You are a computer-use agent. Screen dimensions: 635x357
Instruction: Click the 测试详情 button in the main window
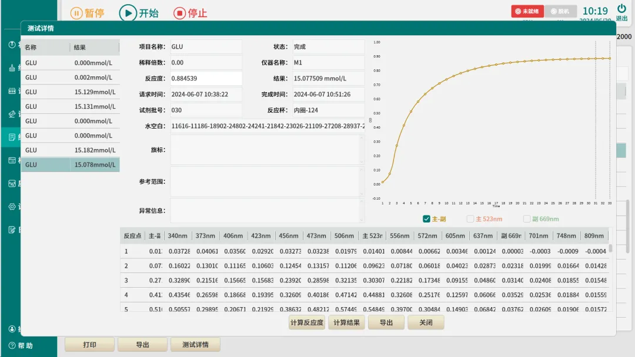point(196,345)
